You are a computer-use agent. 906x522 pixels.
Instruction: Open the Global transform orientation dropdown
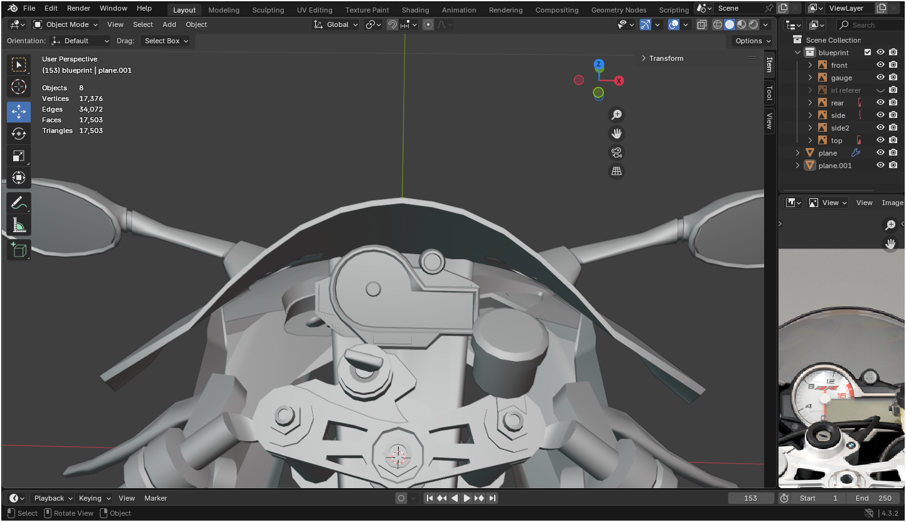336,24
